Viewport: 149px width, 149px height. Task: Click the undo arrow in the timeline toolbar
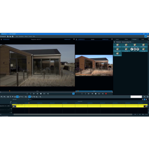[x=1, y=97]
